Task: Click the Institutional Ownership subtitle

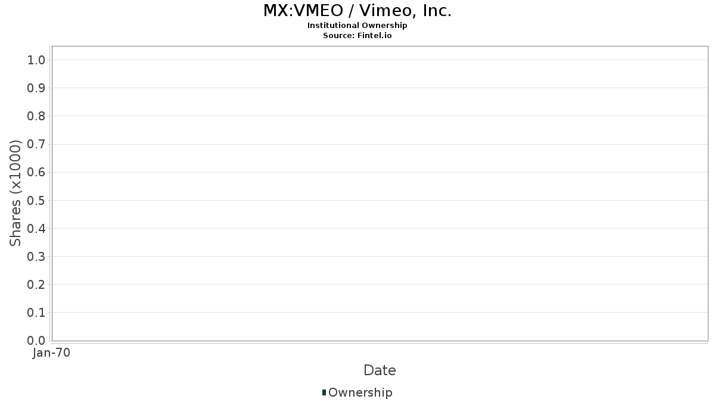Action: [357, 26]
